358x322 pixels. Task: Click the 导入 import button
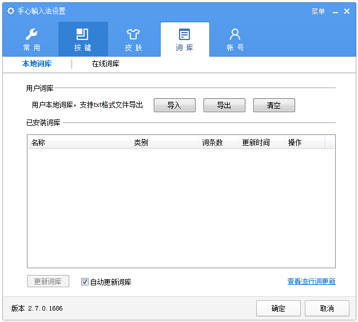tap(174, 105)
